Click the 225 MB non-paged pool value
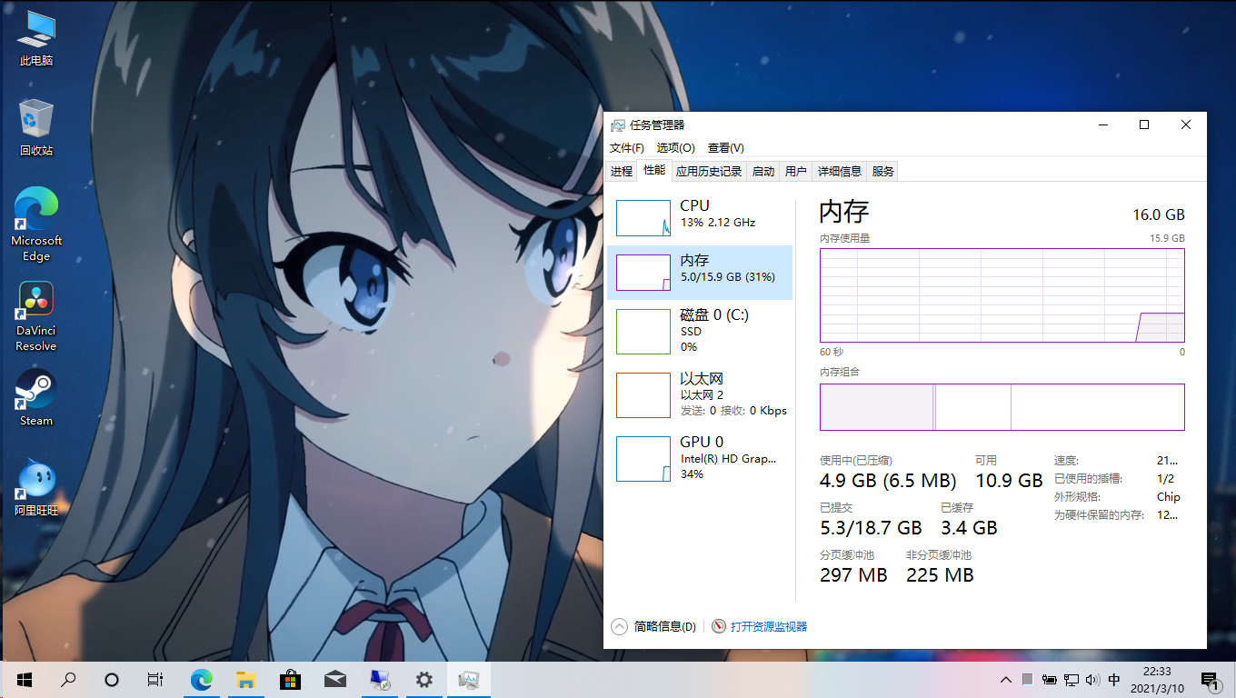Screen dimensions: 1236x698 click(x=940, y=574)
